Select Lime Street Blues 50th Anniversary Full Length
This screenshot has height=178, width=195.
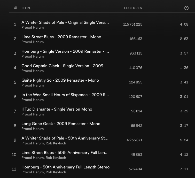[x=65, y=153]
